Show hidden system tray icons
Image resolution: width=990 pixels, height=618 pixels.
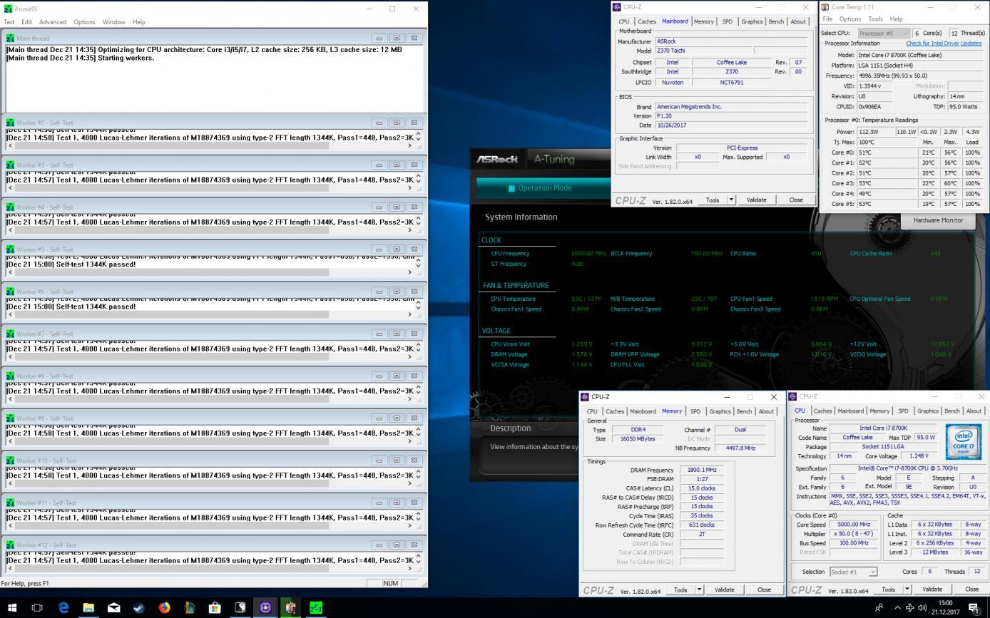tap(896, 608)
